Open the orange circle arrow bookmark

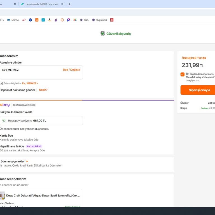[62, 20]
